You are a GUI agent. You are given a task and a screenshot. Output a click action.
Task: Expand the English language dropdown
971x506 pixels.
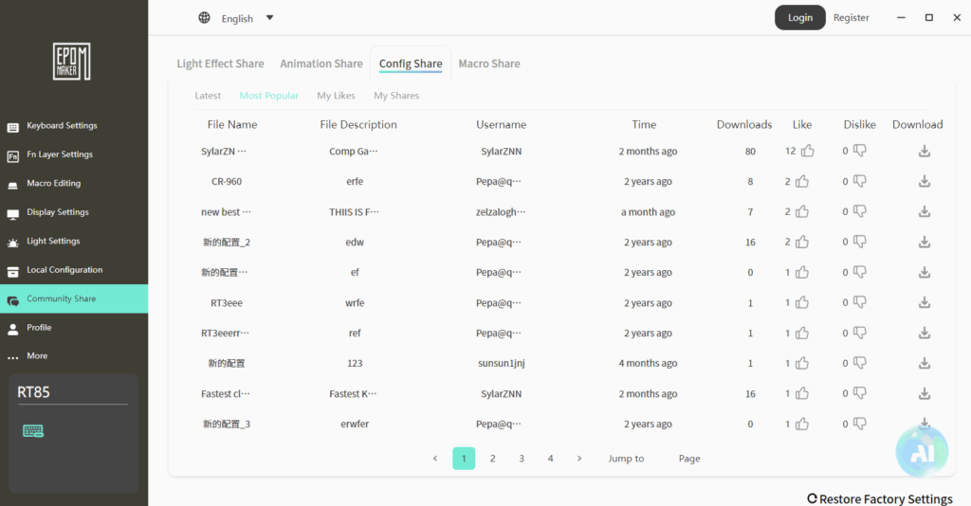[x=269, y=18]
